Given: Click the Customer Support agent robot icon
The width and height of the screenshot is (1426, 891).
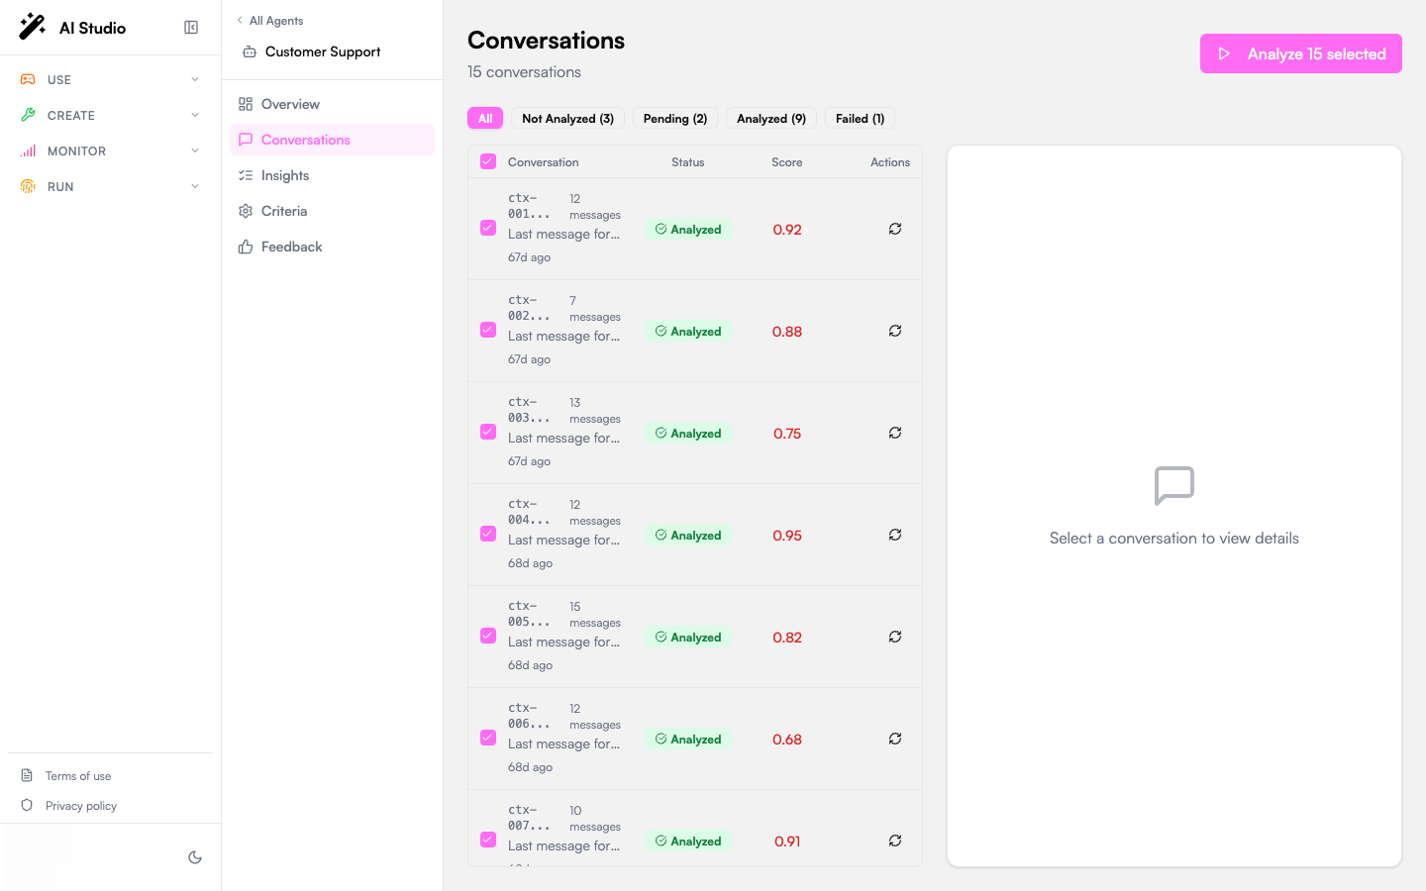Looking at the screenshot, I should point(250,51).
